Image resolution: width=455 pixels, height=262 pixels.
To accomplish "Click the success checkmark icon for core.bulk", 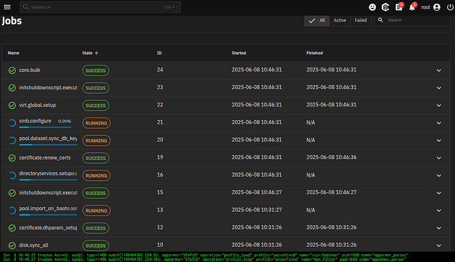I will coord(12,71).
